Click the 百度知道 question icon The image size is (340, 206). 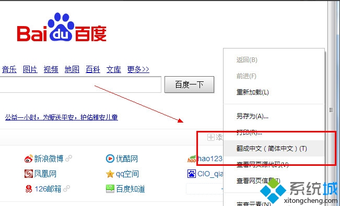(x=110, y=189)
